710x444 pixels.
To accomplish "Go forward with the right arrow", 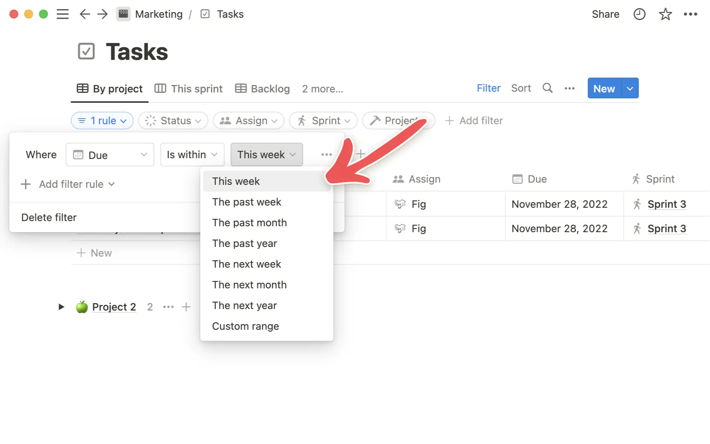I will click(x=102, y=14).
